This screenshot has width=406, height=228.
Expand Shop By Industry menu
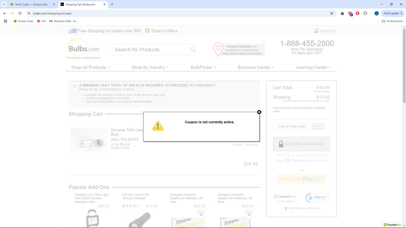coord(150,67)
